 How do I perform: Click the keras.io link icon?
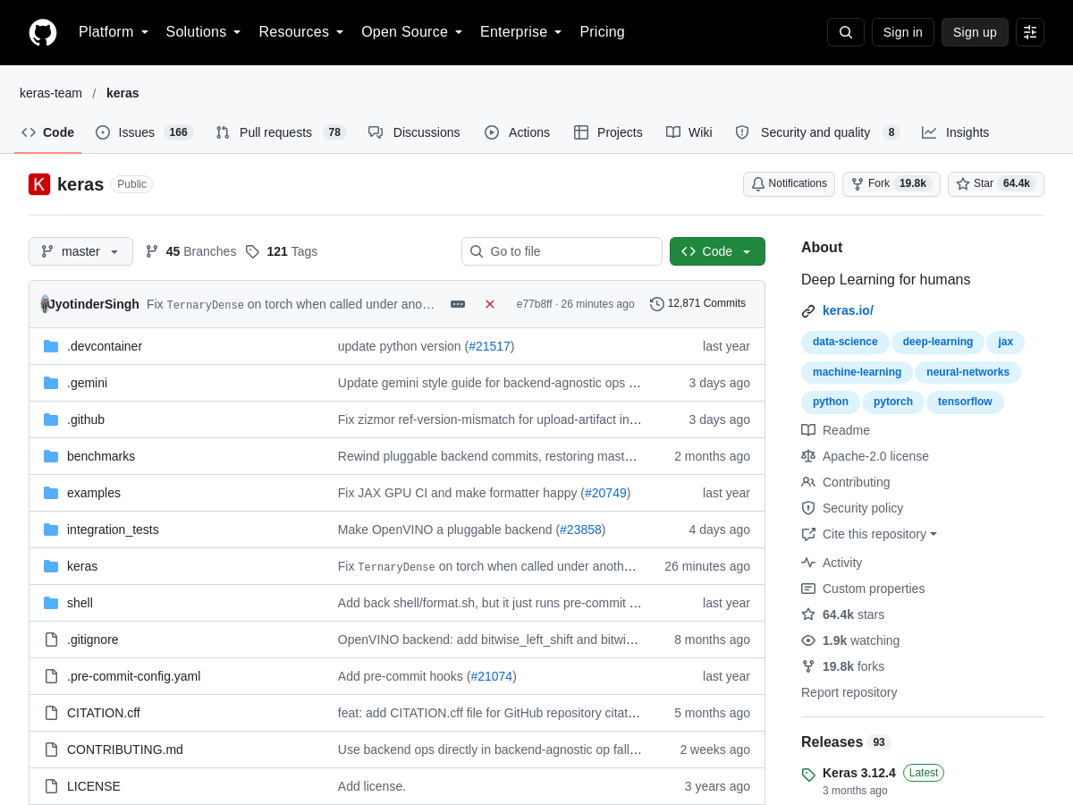click(x=808, y=311)
